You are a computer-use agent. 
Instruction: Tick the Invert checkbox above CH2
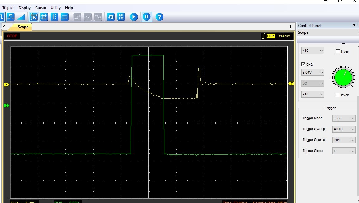click(338, 51)
